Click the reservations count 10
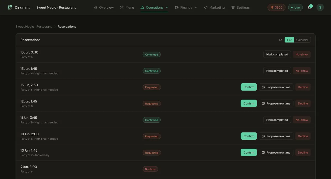This screenshot has width=331, height=179. coord(280,40)
